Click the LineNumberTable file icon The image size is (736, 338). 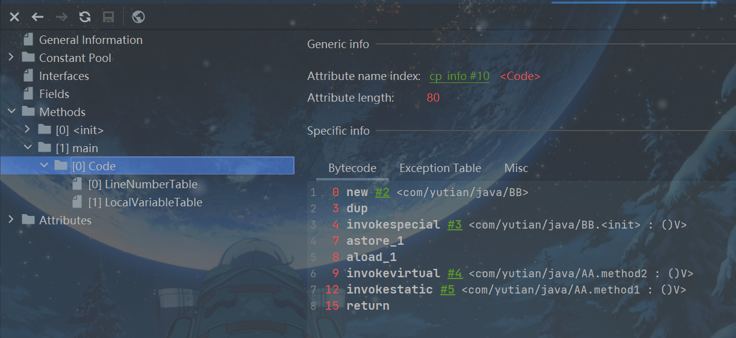pos(77,184)
